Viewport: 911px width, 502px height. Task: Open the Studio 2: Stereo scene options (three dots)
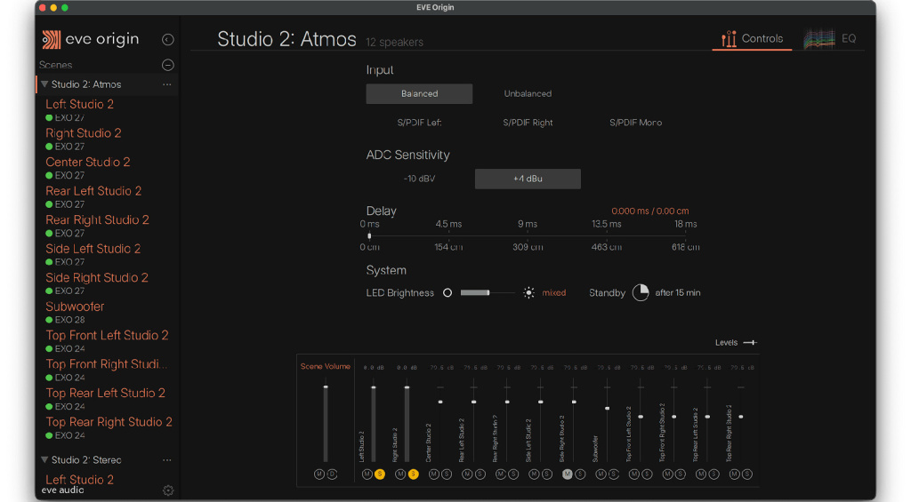point(167,460)
